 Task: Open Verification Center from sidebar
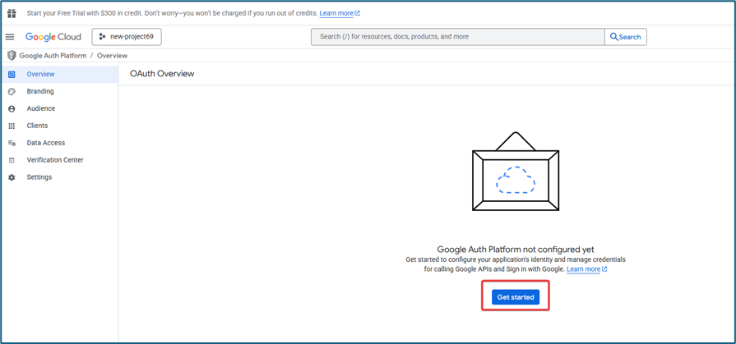coord(55,160)
